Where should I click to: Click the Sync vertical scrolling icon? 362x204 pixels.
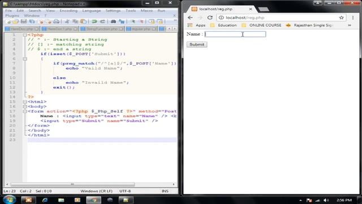[152, 22]
